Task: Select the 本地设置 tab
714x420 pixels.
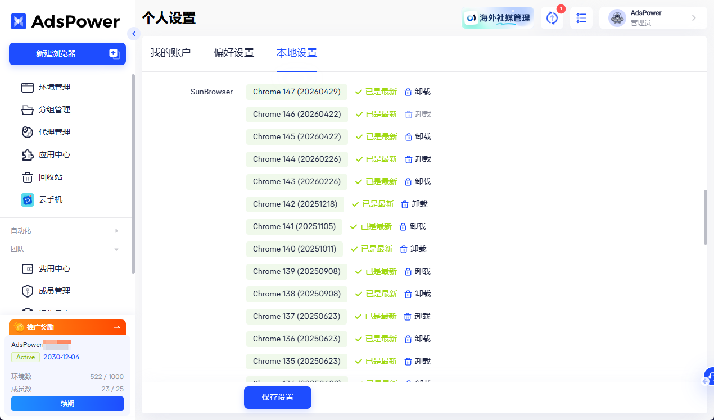Action: [x=297, y=53]
